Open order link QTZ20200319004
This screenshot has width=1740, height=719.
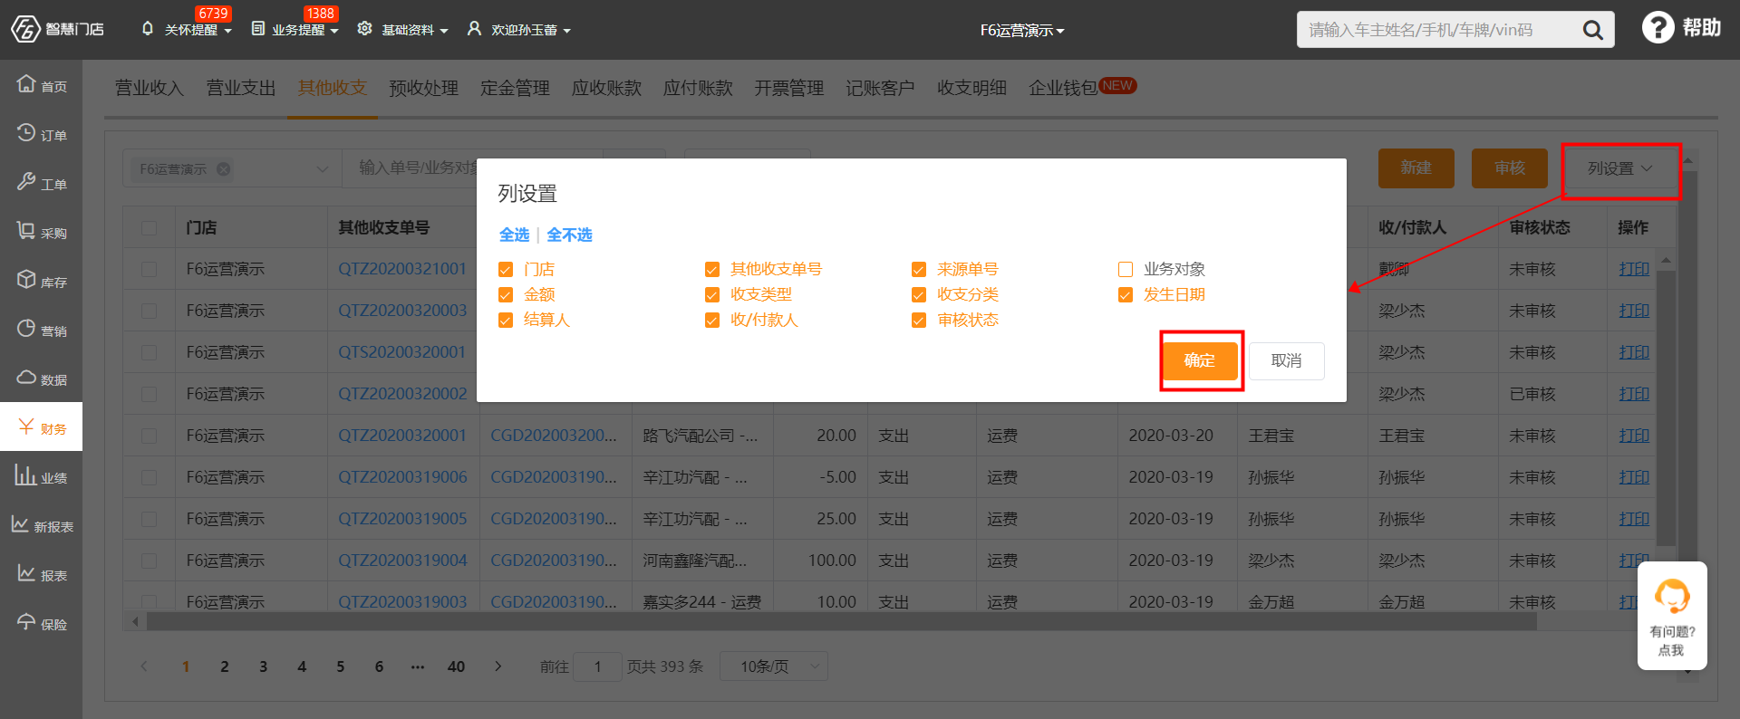tap(402, 561)
